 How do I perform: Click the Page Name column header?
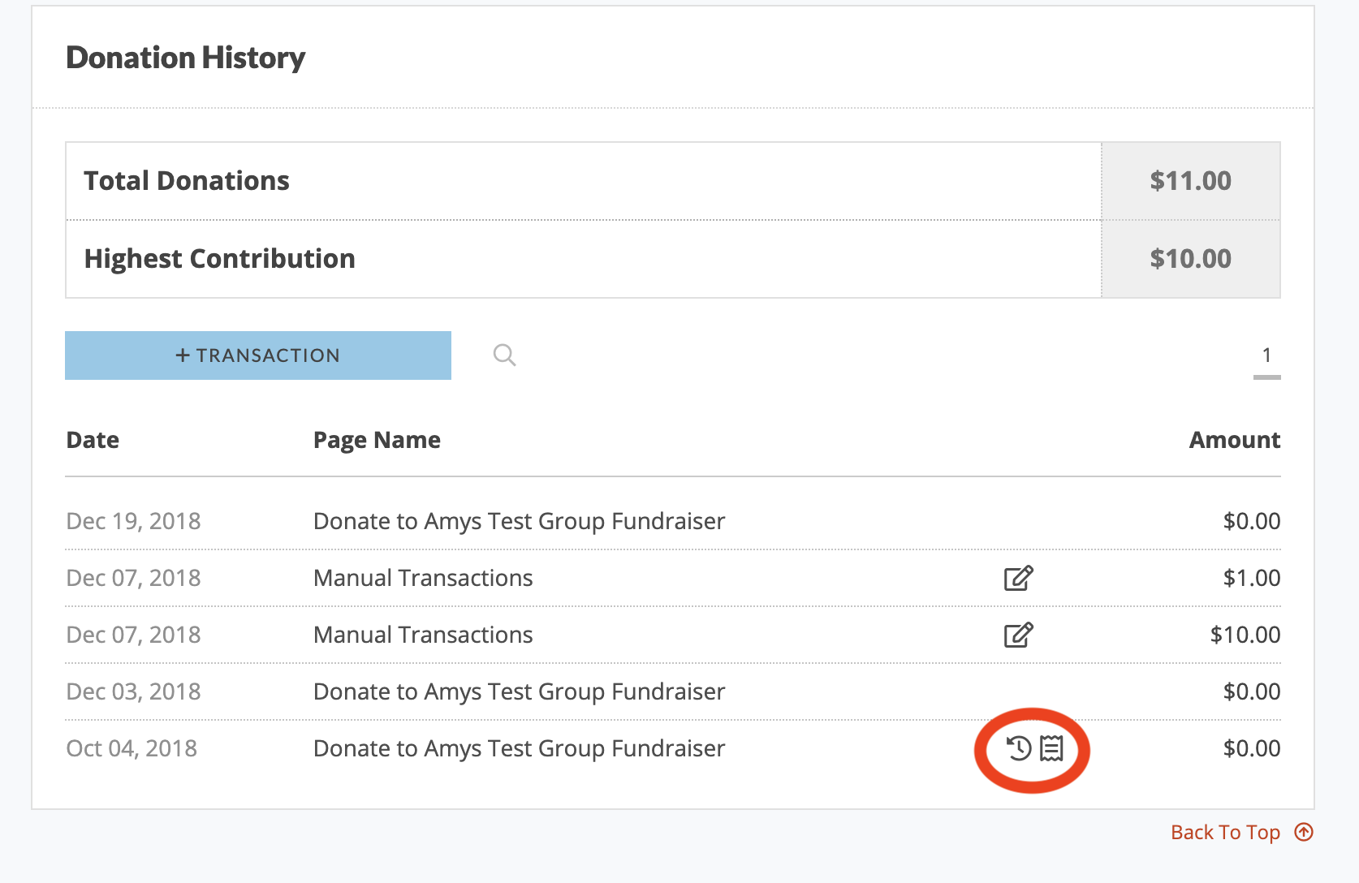(x=377, y=440)
